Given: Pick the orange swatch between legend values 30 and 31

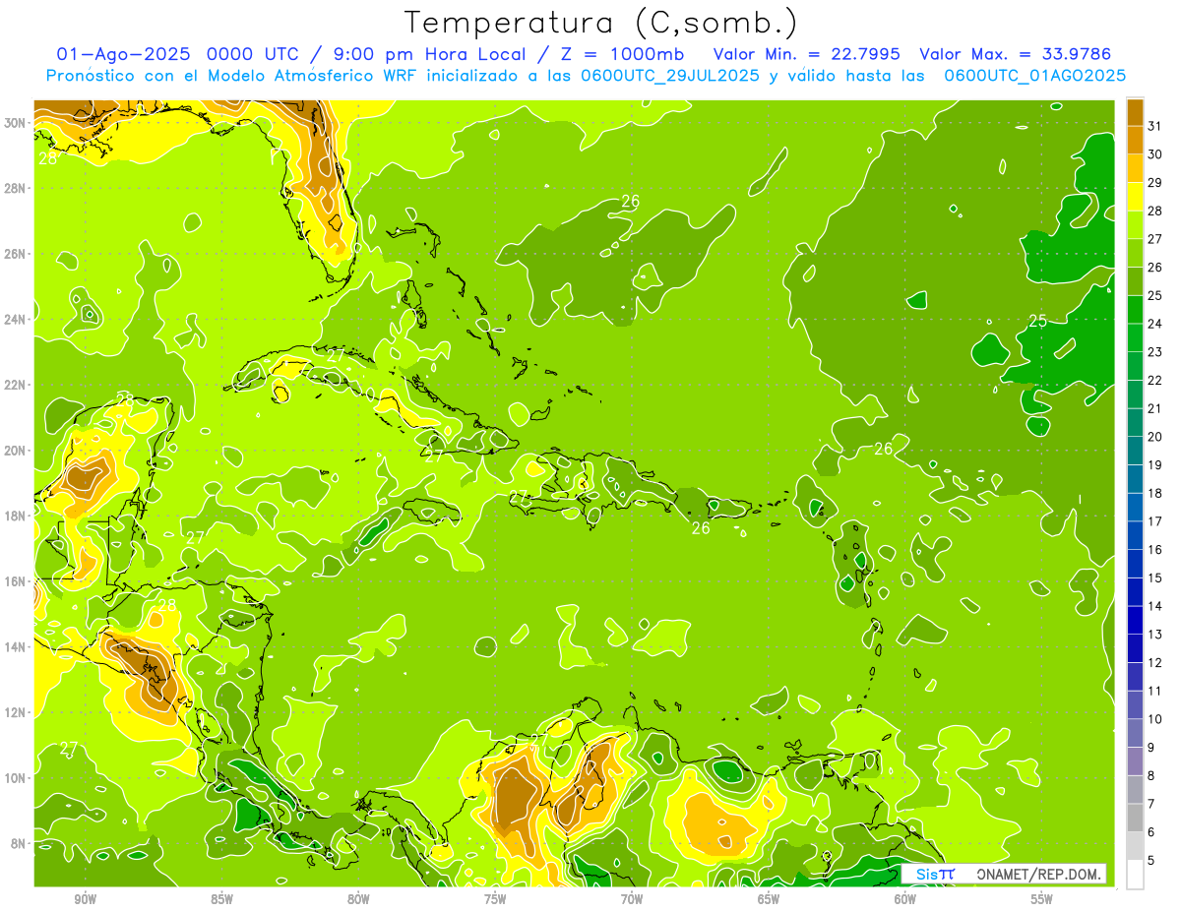Looking at the screenshot, I should [1136, 139].
